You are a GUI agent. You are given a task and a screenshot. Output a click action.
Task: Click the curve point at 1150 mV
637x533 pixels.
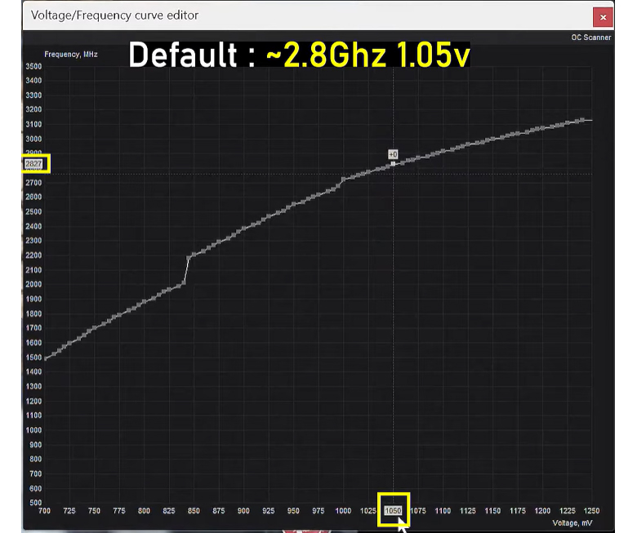pos(492,139)
